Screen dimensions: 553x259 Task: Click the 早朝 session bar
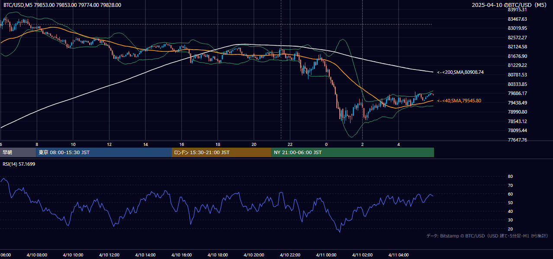(x=18, y=152)
